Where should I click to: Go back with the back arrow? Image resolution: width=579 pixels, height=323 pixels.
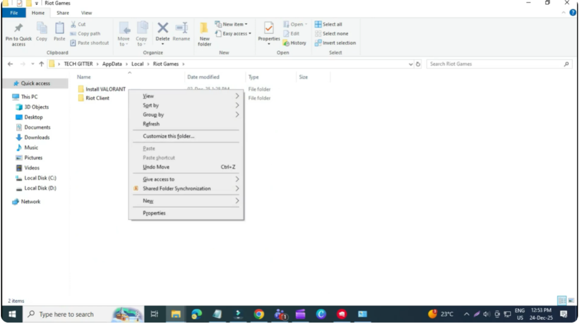click(x=10, y=64)
